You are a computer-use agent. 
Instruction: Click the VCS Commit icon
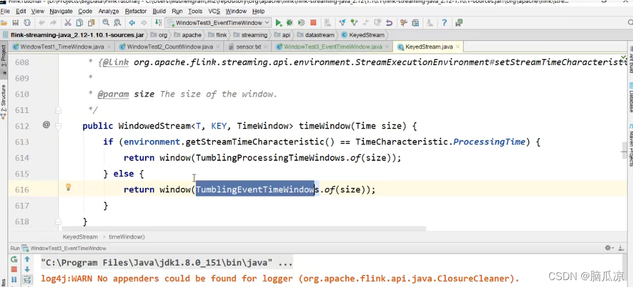coord(354,23)
